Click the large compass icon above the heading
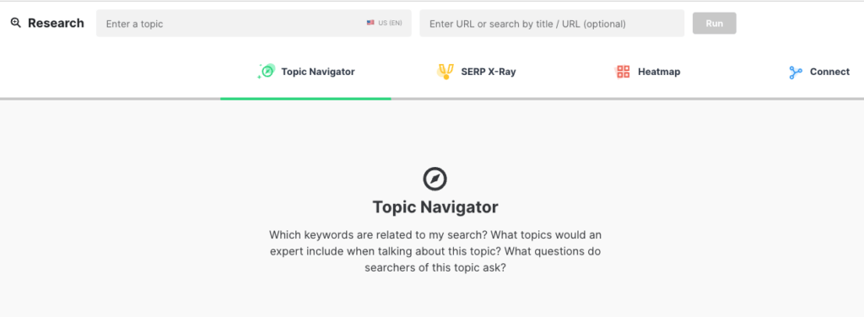 point(435,179)
